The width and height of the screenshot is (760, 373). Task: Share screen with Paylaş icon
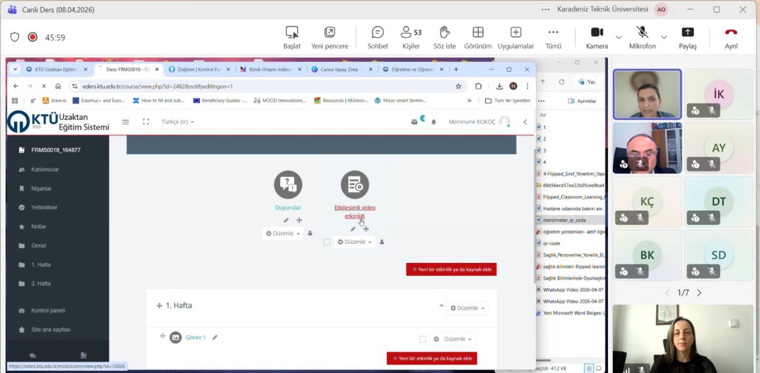687,37
